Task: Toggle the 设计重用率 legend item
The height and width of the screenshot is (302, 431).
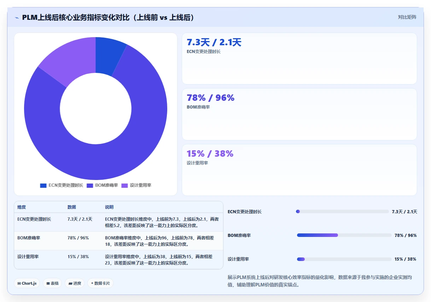Action: pyautogui.click(x=136, y=185)
